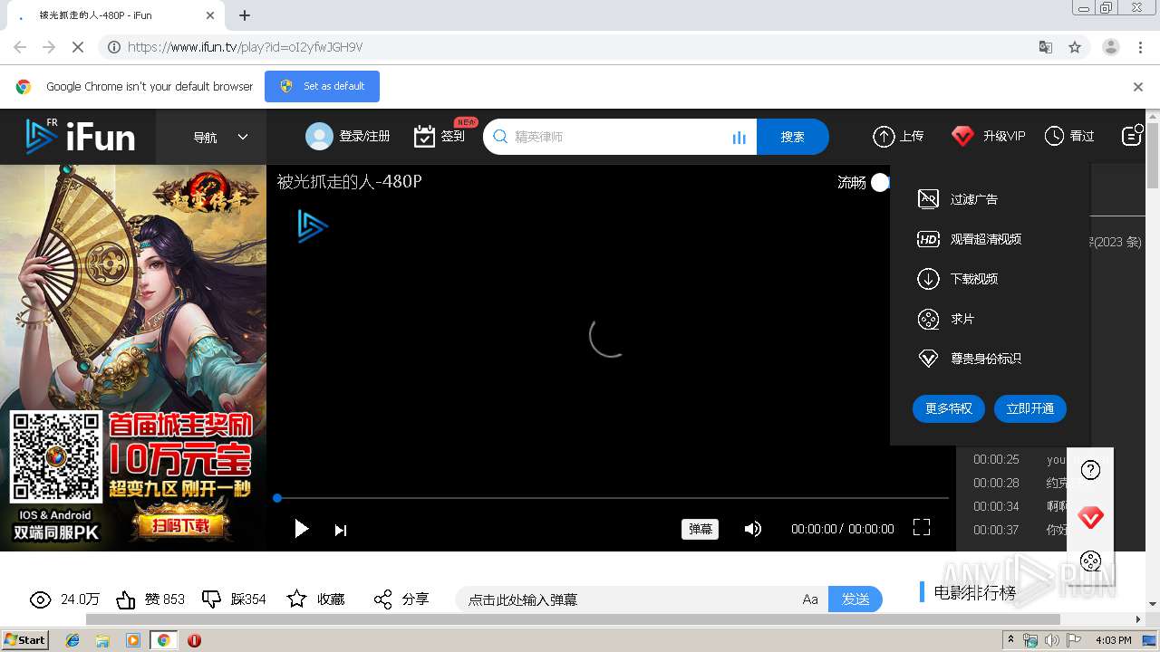The width and height of the screenshot is (1160, 652).
Task: Click the translate page icon
Action: click(1045, 47)
